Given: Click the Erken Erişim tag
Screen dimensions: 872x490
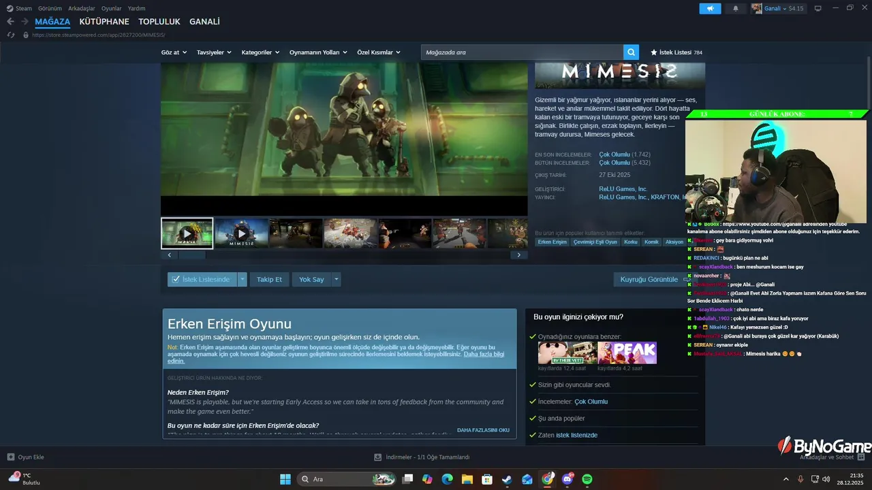Looking at the screenshot, I should (x=552, y=242).
